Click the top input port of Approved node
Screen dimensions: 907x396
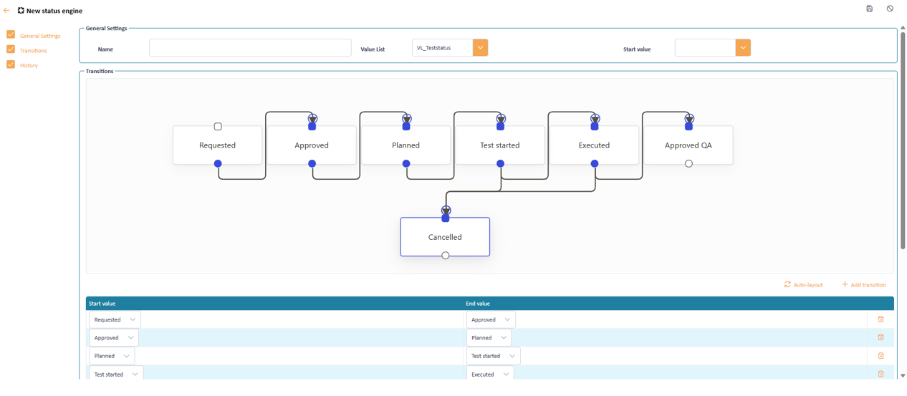(x=312, y=127)
